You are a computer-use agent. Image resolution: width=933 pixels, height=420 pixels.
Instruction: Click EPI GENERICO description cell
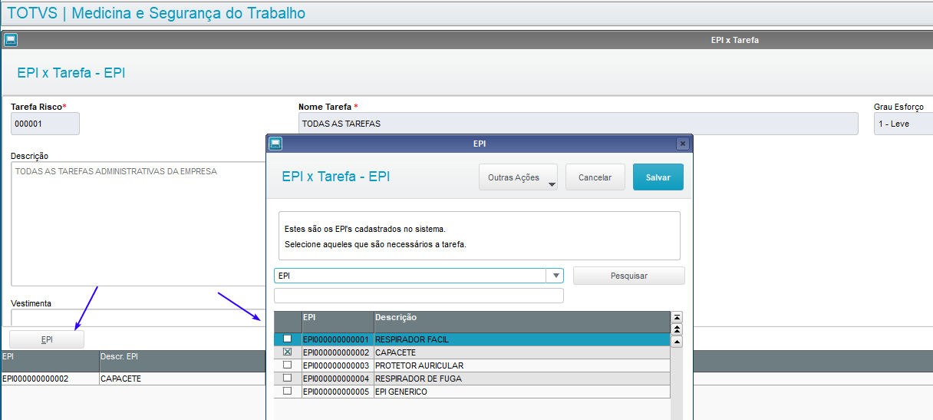coord(522,392)
